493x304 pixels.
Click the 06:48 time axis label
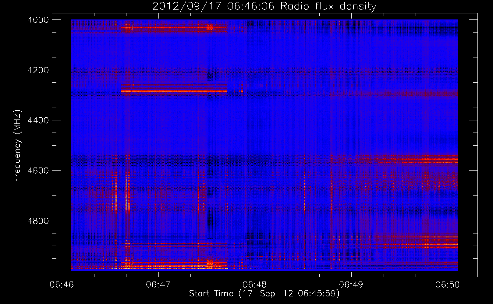click(255, 285)
